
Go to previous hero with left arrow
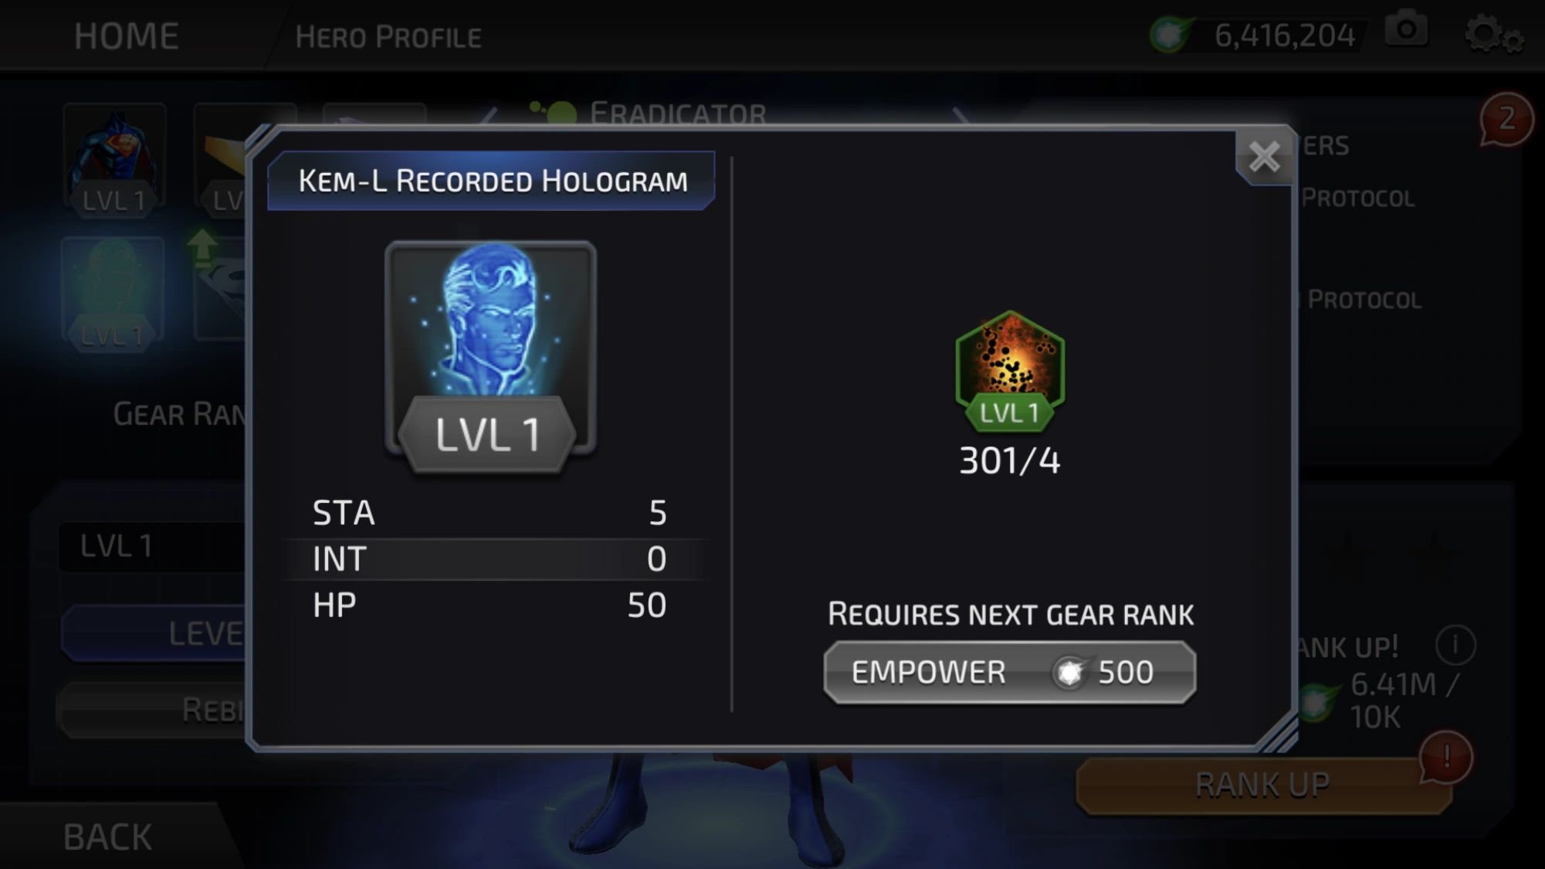(489, 114)
